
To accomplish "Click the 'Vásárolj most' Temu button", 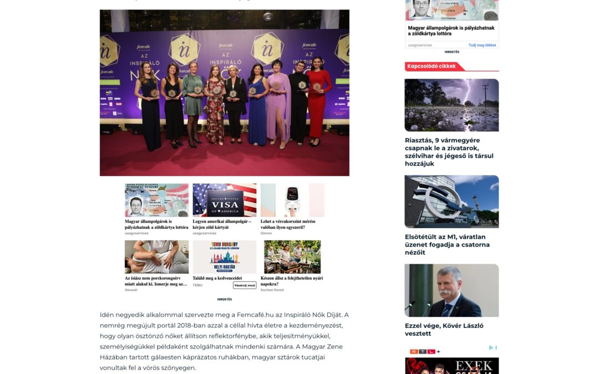I will (x=245, y=285).
